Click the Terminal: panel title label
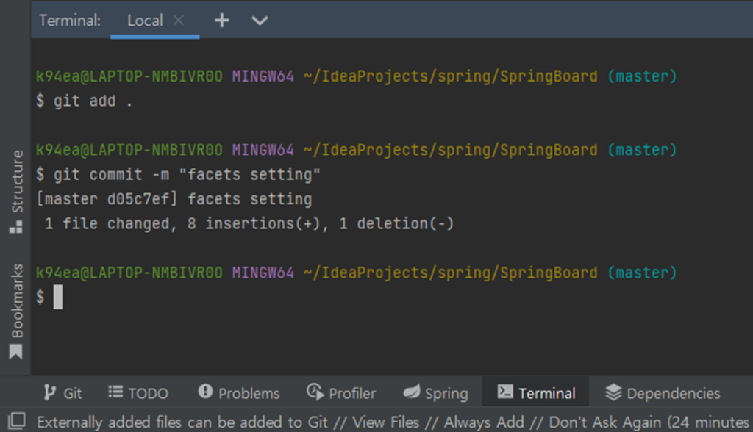The height and width of the screenshot is (432, 753). [x=70, y=21]
